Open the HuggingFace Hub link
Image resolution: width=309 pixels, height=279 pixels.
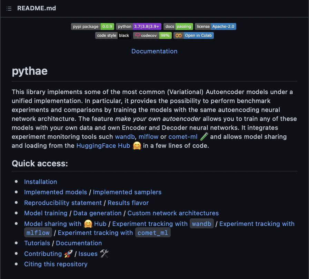(103, 146)
